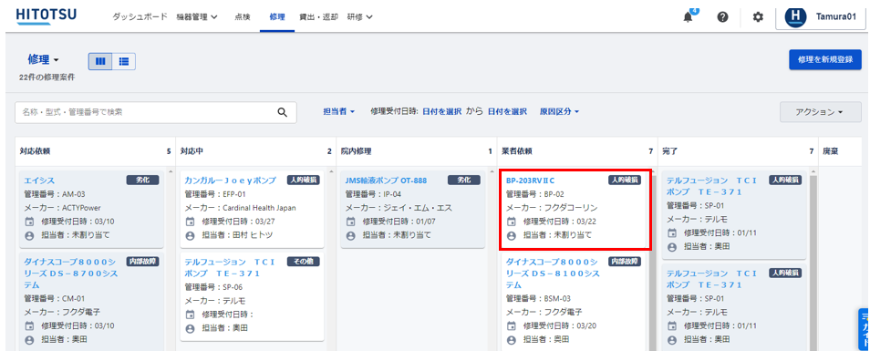
Task: Open the notifications bell icon
Action: click(x=688, y=17)
